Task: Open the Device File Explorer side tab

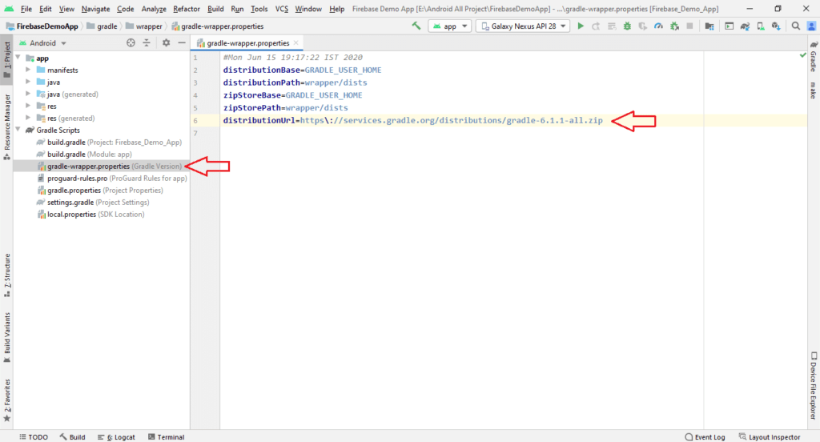Action: pos(814,386)
